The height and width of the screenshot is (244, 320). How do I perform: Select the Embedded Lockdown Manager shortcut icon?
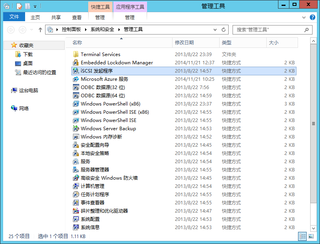76,62
